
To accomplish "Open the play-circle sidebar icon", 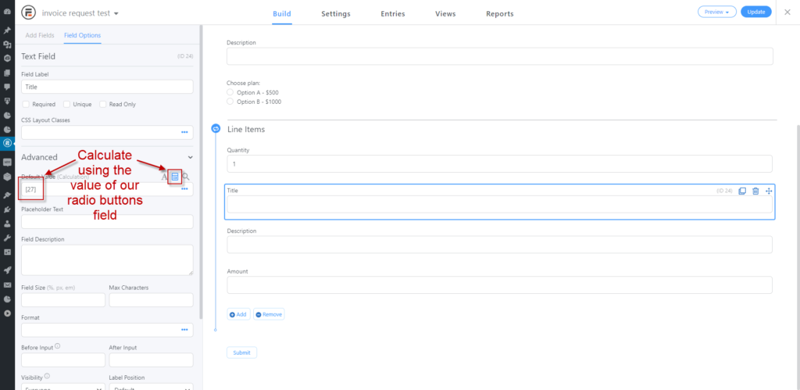I will pos(7,313).
